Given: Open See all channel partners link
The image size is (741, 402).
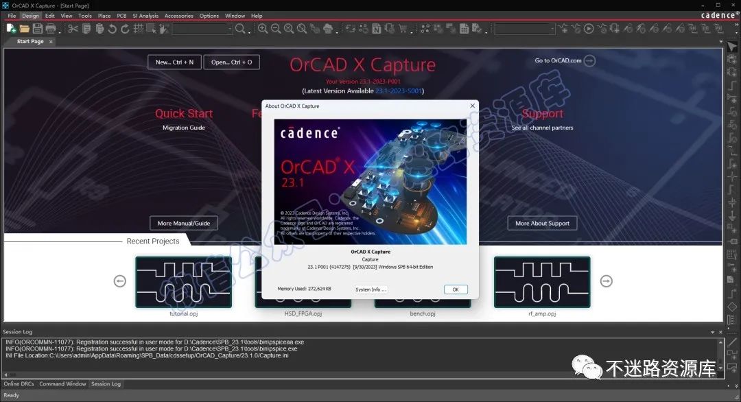Looking at the screenshot, I should tap(542, 128).
